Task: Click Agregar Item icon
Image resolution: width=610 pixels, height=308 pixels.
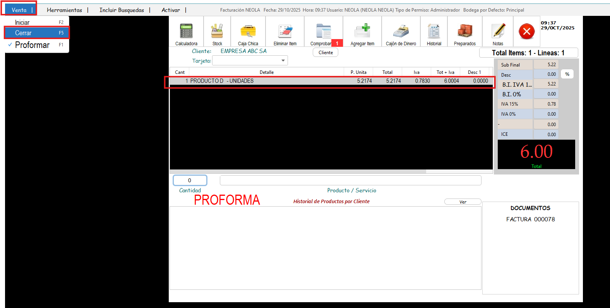Action: coord(362,32)
